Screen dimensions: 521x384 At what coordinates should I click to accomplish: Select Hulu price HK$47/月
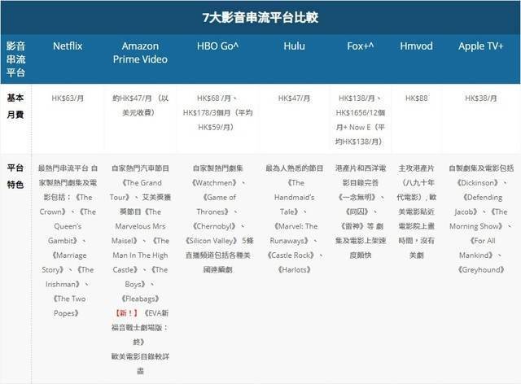point(294,98)
